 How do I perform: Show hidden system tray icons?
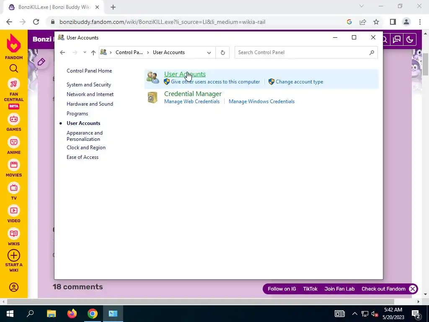[354, 314]
